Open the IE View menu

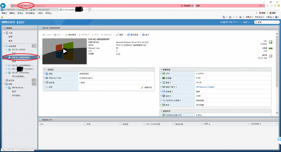(20, 13)
